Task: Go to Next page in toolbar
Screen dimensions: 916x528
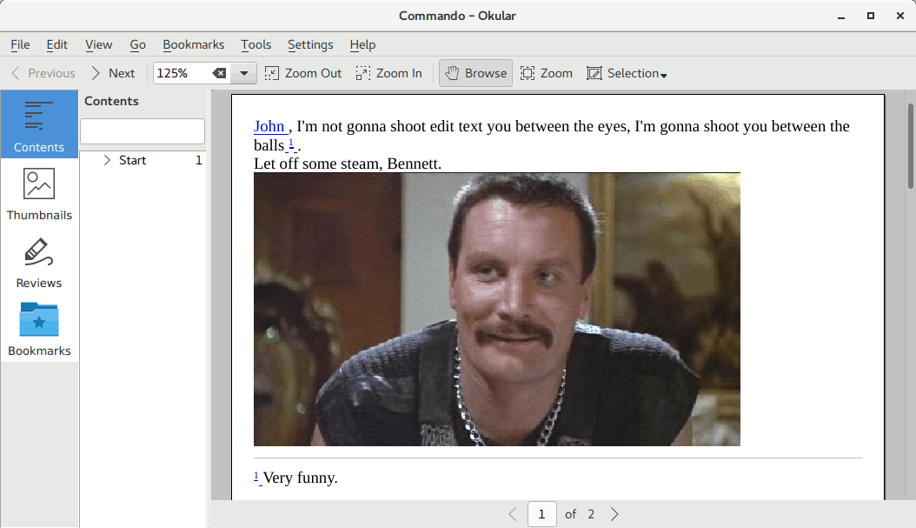Action: pos(113,73)
